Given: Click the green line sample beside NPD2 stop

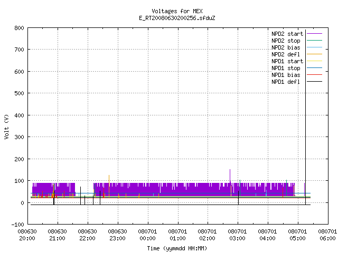Looking at the screenshot, I should tap(314, 40).
